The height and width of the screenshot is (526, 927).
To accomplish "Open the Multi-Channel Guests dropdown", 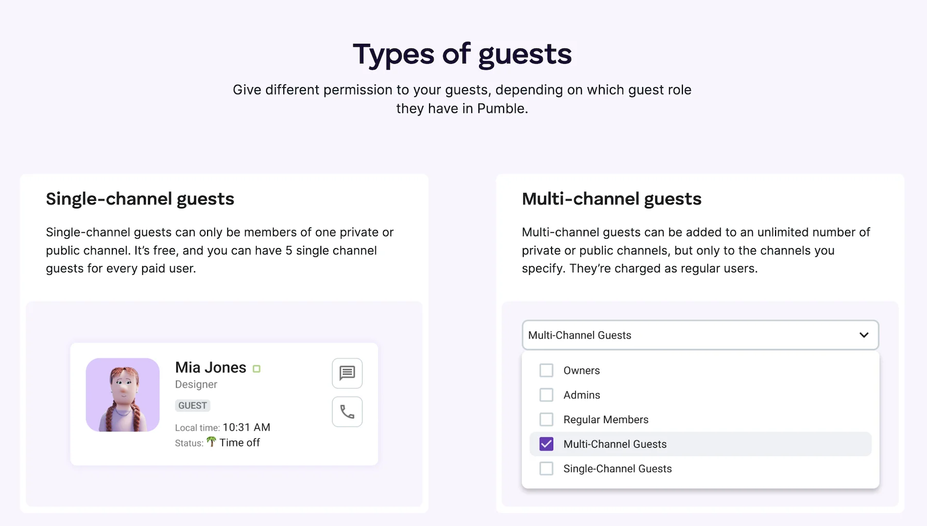I will pyautogui.click(x=700, y=335).
